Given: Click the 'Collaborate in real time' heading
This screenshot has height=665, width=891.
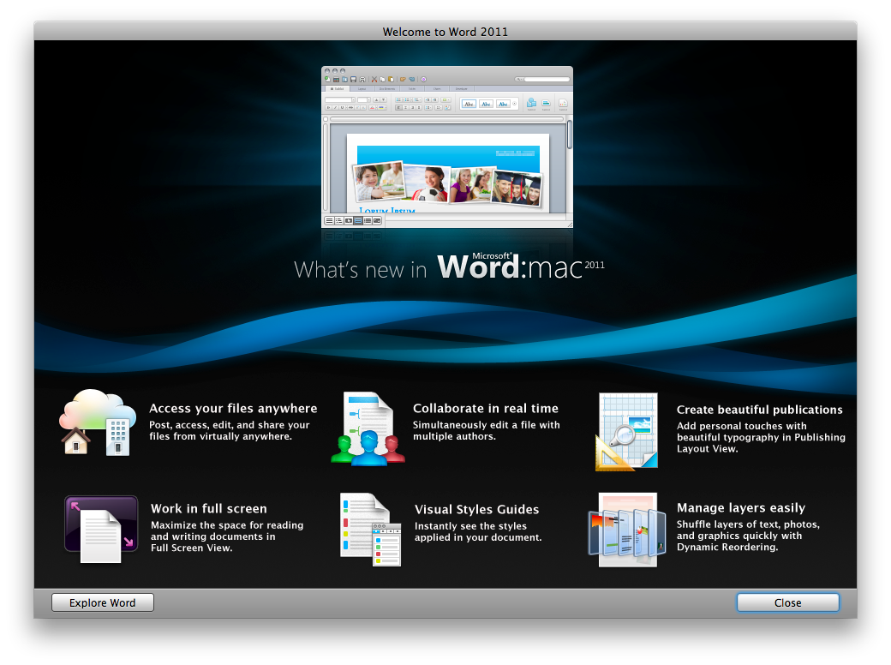Looking at the screenshot, I should [485, 408].
